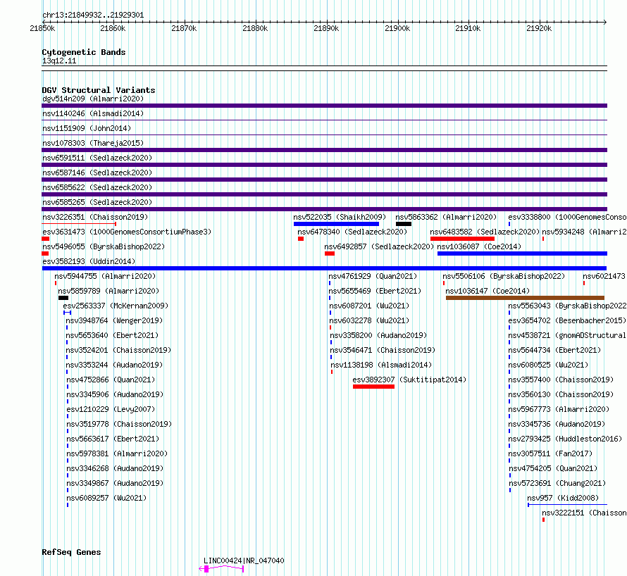627x576 pixels.
Task: Click the nsv3948764 (Wenger2019) label
Action: point(114,320)
